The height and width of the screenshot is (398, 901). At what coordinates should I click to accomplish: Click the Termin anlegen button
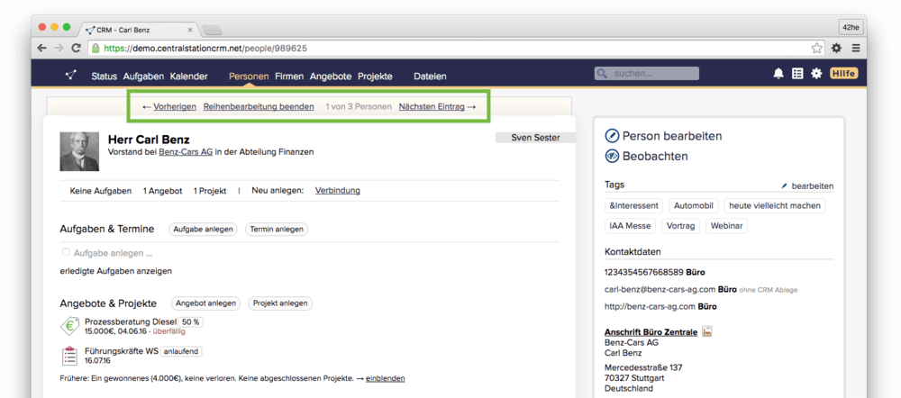tap(277, 230)
